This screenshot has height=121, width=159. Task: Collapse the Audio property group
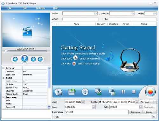point(3,78)
